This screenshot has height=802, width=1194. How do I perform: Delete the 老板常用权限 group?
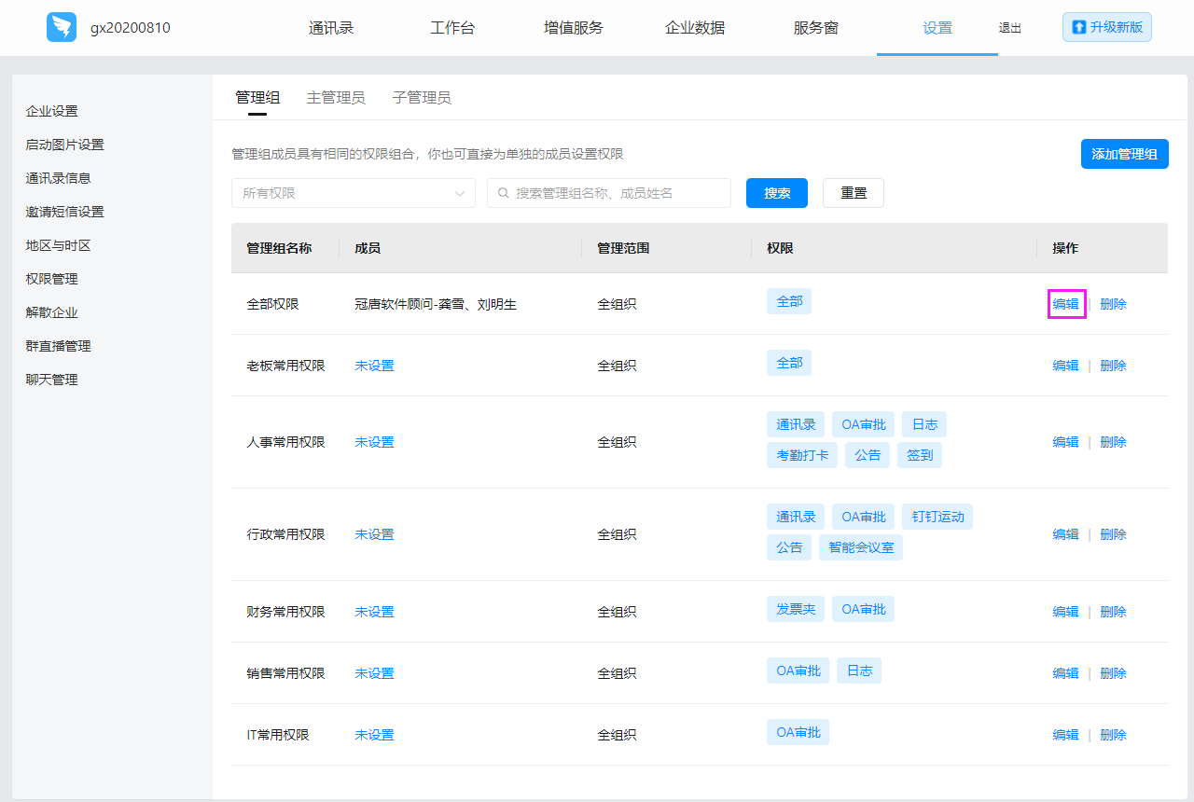[1114, 366]
